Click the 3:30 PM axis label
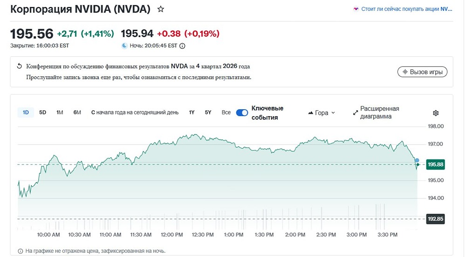The height and width of the screenshot is (257, 466). point(387,235)
